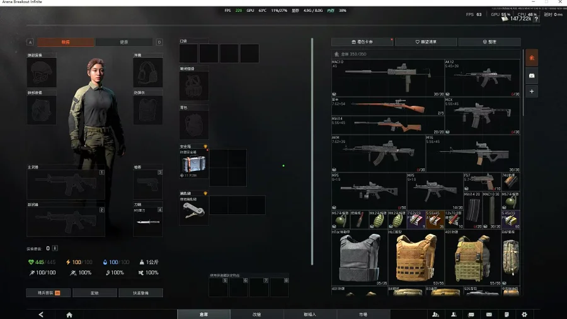
Task: Go back with the arrow icon
Action: pos(41,315)
